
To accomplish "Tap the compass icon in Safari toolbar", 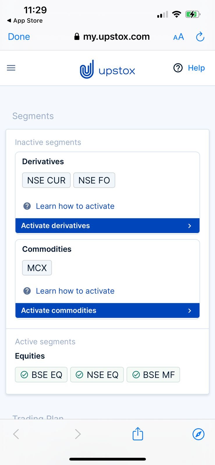I will 198,434.
